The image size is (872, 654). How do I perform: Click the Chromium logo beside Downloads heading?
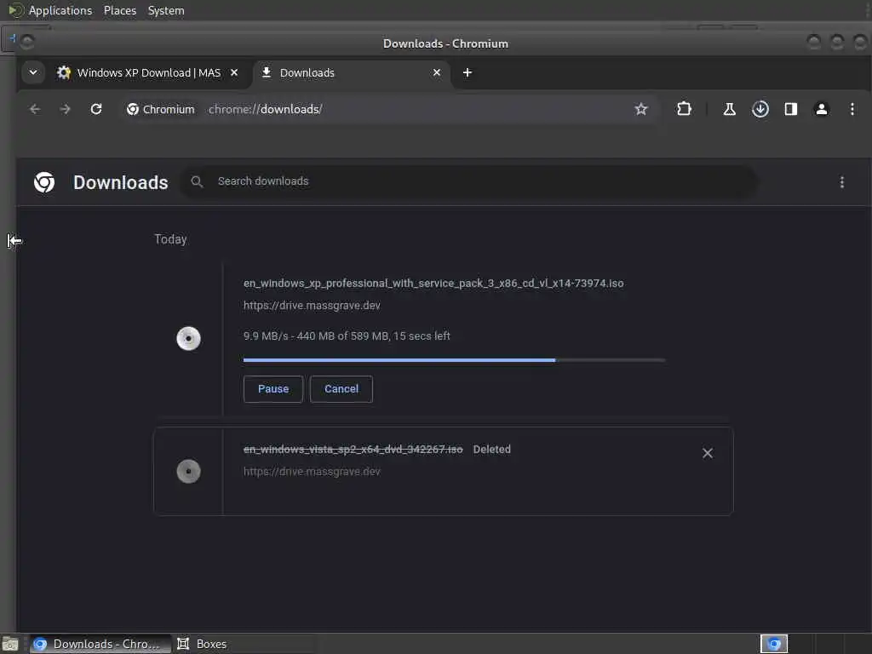click(x=44, y=182)
